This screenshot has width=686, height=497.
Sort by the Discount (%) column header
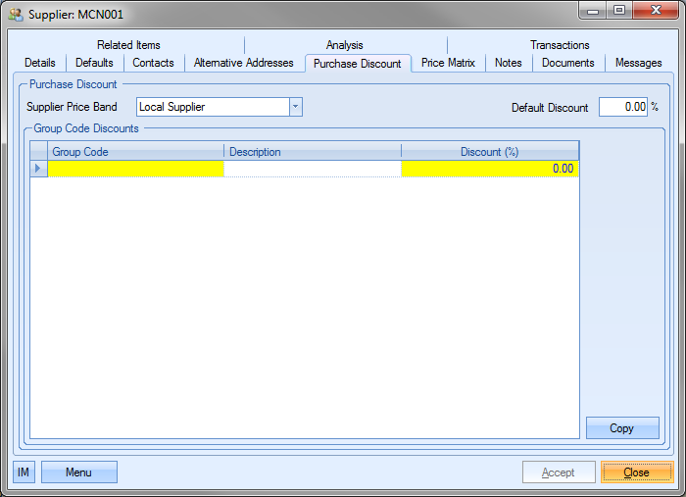coord(489,152)
